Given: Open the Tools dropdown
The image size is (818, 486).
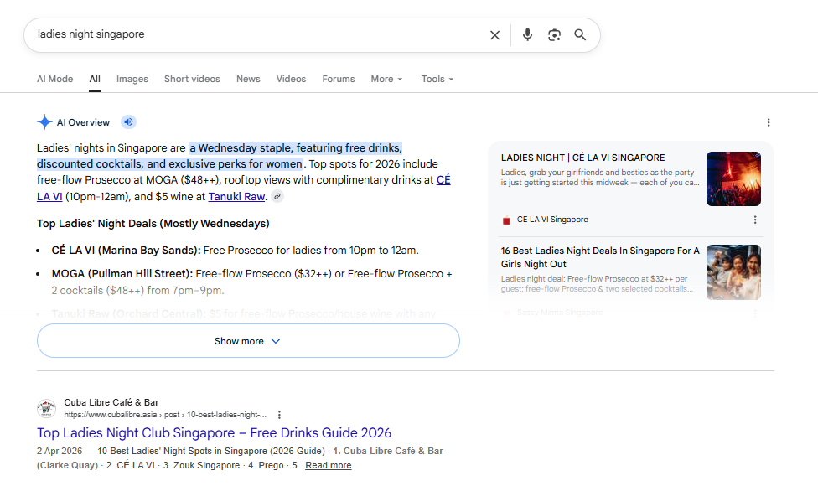Looking at the screenshot, I should [437, 79].
